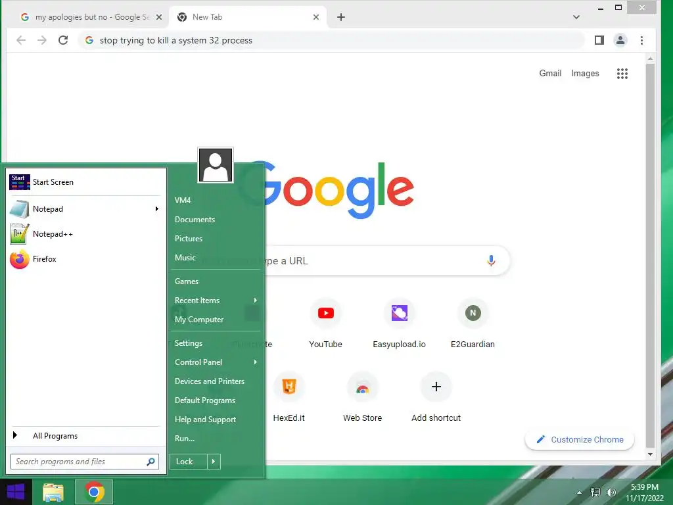673x505 pixels.
Task: Open the YouTube shortcut
Action: click(326, 313)
